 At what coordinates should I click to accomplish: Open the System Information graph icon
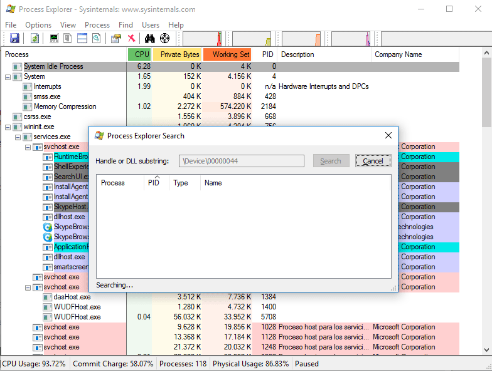pos(54,39)
